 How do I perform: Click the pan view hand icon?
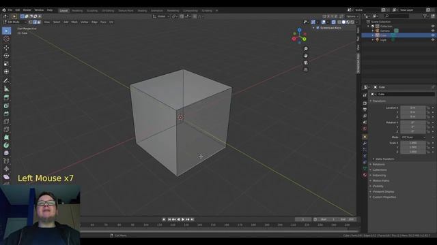(x=306, y=56)
